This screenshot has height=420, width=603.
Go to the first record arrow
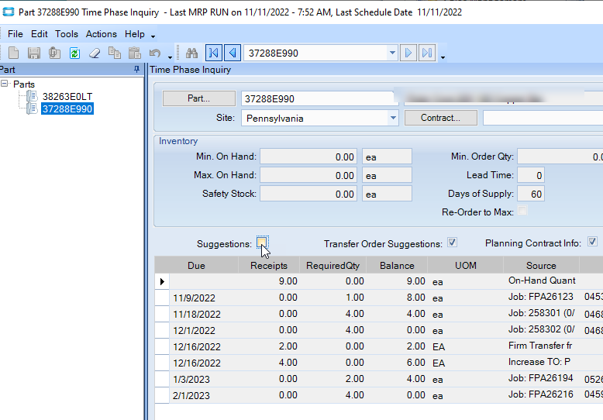(x=213, y=53)
